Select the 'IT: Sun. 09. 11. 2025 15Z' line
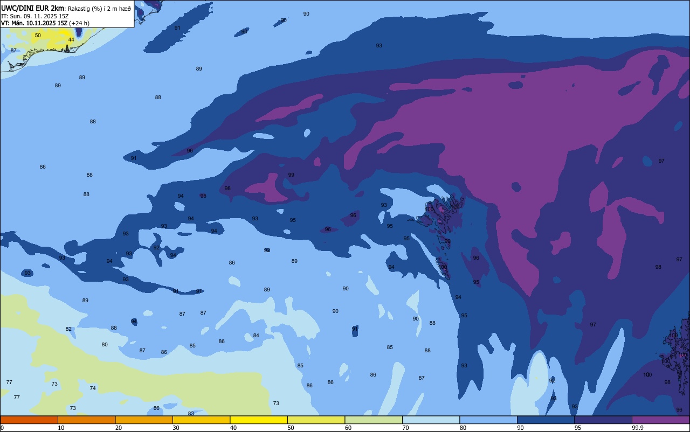690x432 pixels. click(34, 16)
